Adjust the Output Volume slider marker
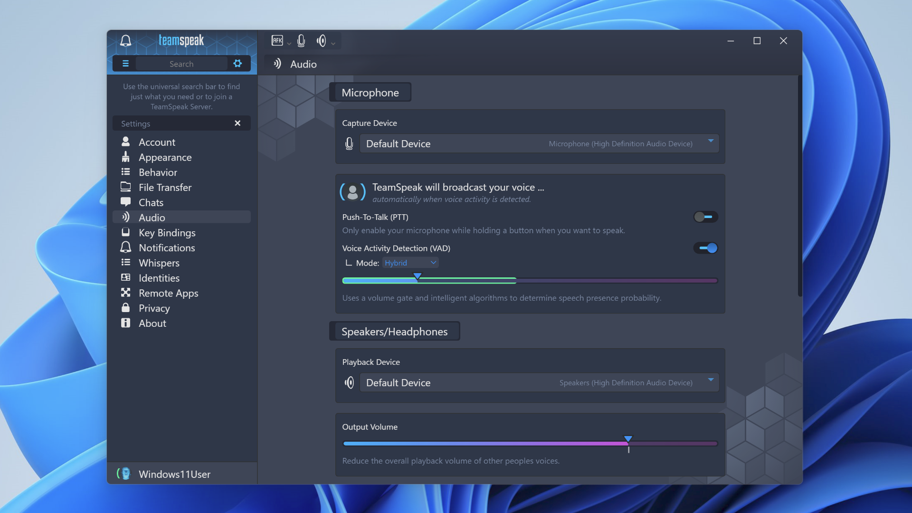This screenshot has height=513, width=912. pos(628,439)
